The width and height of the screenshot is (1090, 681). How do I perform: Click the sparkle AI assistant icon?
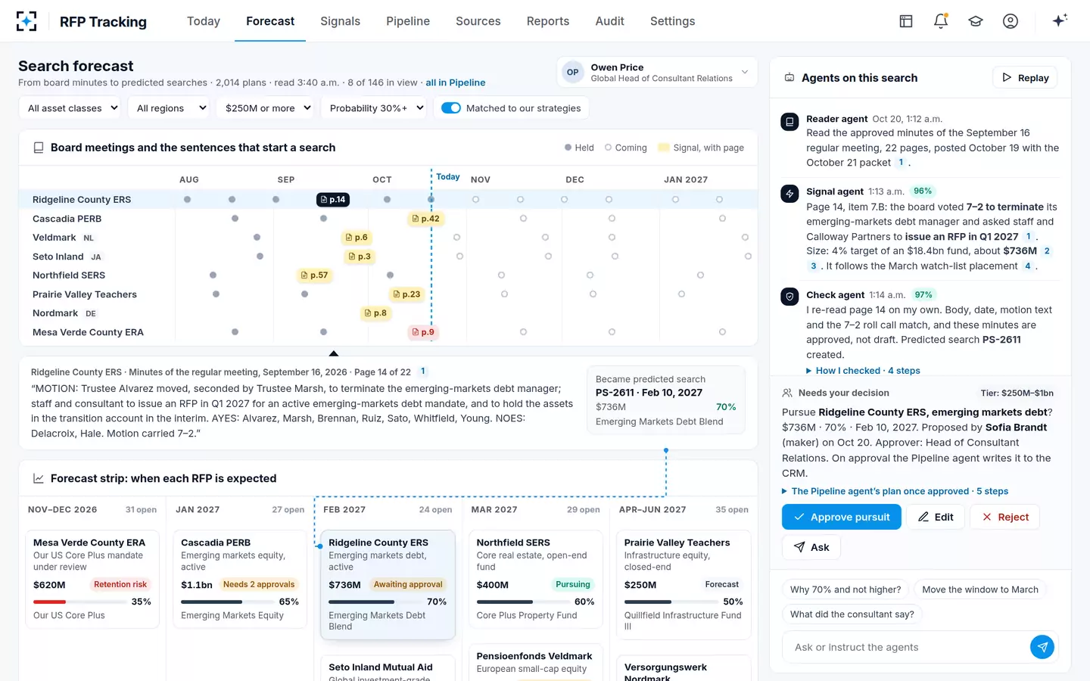click(x=1060, y=20)
